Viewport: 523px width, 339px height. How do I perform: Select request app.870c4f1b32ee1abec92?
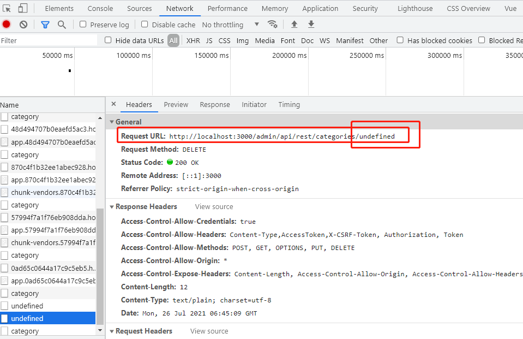coord(47,180)
